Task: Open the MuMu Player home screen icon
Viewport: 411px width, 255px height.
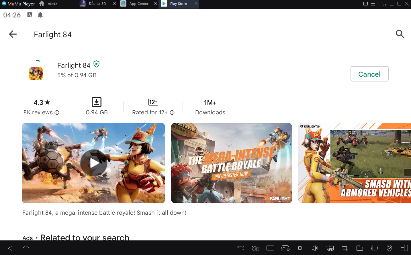Action: 42,3
